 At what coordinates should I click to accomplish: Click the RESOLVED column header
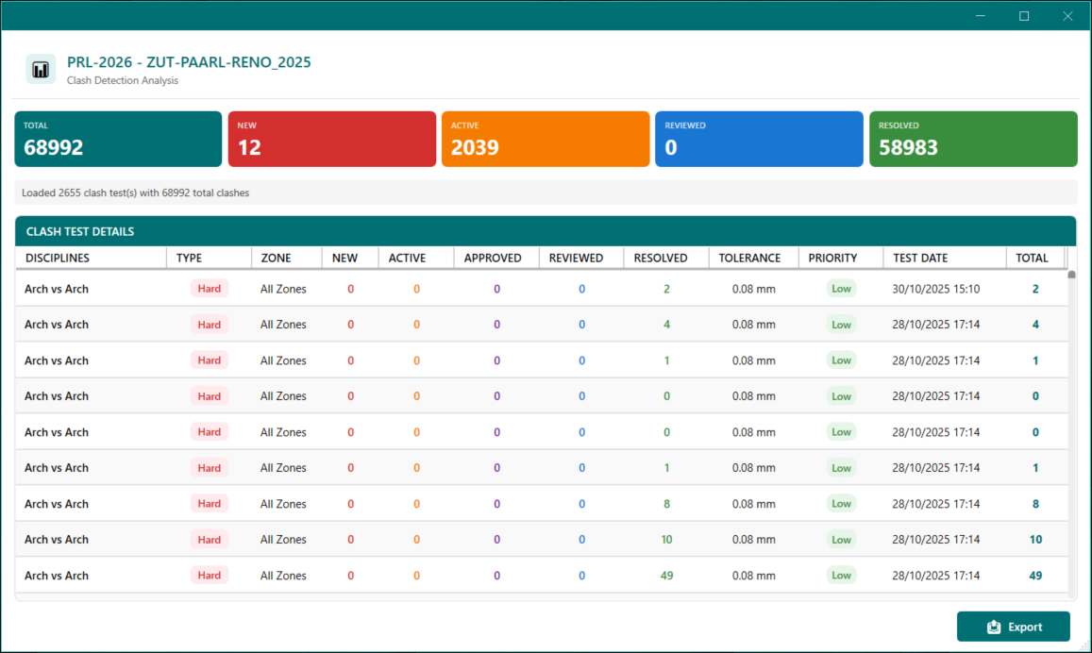tap(661, 258)
